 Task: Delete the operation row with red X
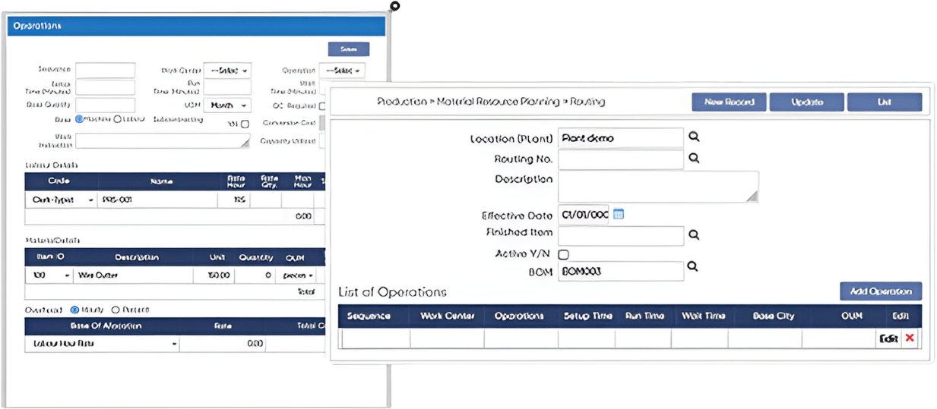pos(910,338)
